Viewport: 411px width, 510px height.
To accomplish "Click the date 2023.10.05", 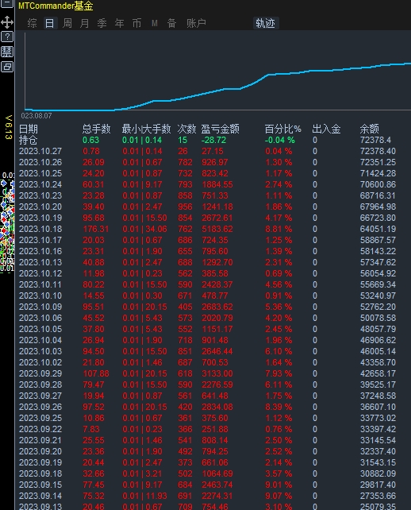I will tap(40, 329).
